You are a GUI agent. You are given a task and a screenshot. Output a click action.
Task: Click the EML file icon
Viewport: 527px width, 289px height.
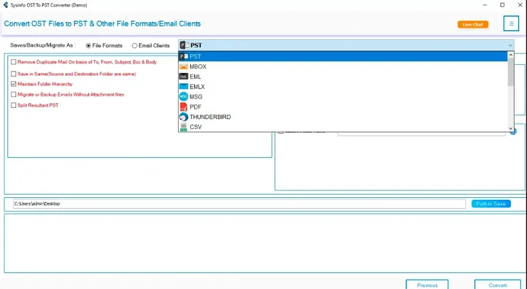[183, 76]
